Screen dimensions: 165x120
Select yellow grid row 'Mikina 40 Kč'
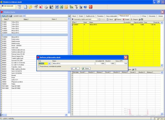point(116,25)
